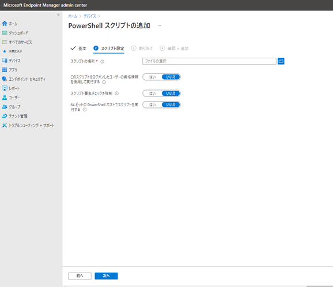This screenshot has width=333, height=287.
Task: Open the アプリ apps grid icon
Action: pyautogui.click(x=5, y=70)
